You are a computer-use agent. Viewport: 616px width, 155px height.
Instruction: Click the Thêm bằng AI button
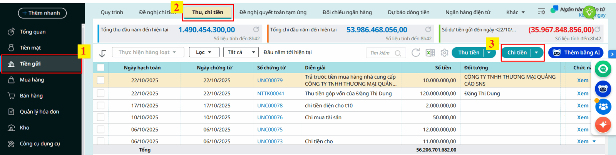pos(576,53)
